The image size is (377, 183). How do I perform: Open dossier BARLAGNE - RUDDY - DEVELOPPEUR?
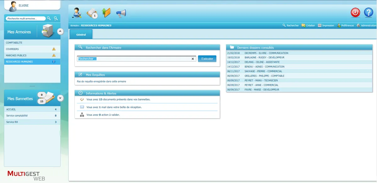pyautogui.click(x=299, y=57)
